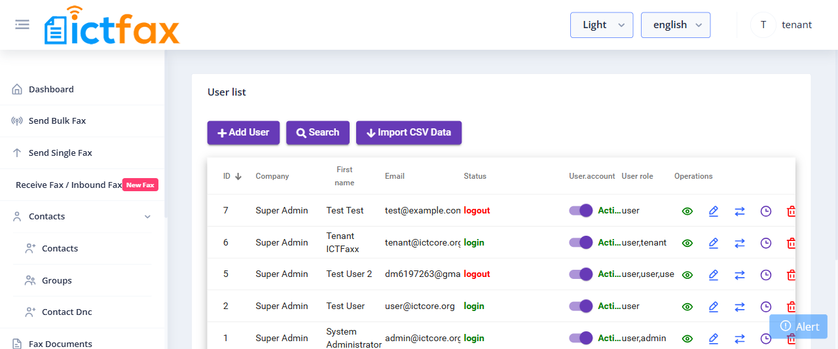
Task: Open Contacts submenu item
Action: pyautogui.click(x=60, y=248)
